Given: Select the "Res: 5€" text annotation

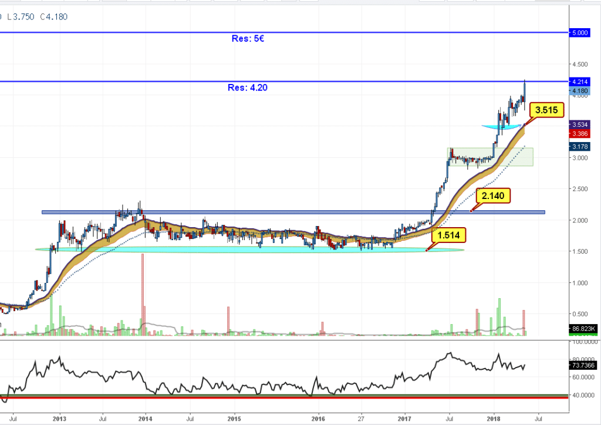Looking at the screenshot, I should 248,39.
